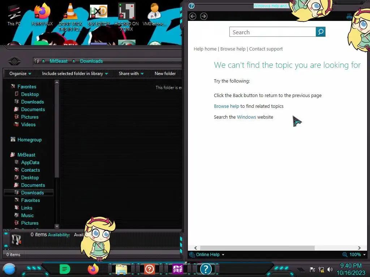The image size is (370, 277).
Task: Click the Search field in Windows Help
Action: (272, 32)
